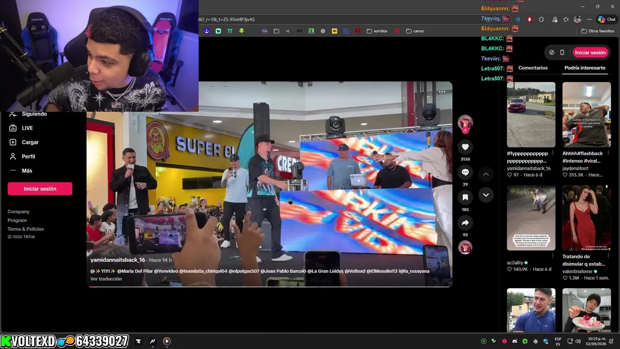The height and width of the screenshot is (349, 620).
Task: Open the comments bubble showing 29
Action: point(465,172)
